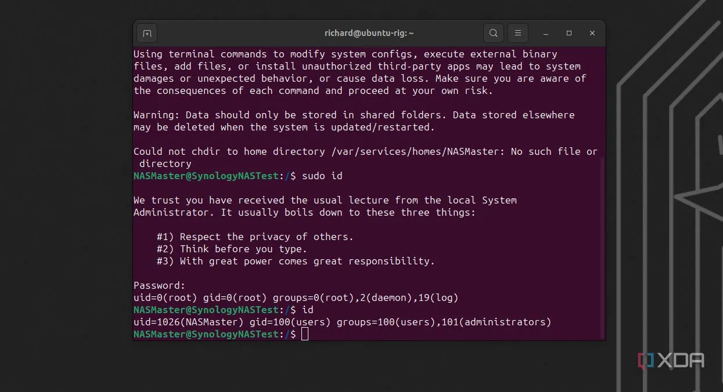
Task: Open the hamburger main menu
Action: (x=518, y=33)
